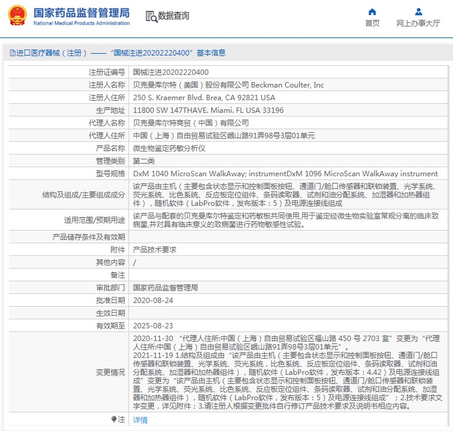Image resolution: width=453 pixels, height=431 pixels.
Task: Click the 注册人名称 label
Action: point(107,85)
